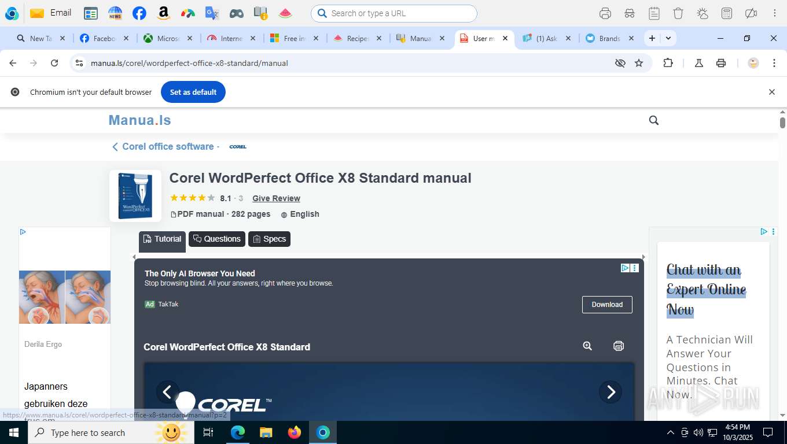Click the News globe shortcut icon
Image resolution: width=787 pixels, height=444 pixels.
115,13
